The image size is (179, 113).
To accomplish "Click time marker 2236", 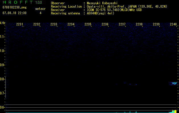I will [105, 24].
